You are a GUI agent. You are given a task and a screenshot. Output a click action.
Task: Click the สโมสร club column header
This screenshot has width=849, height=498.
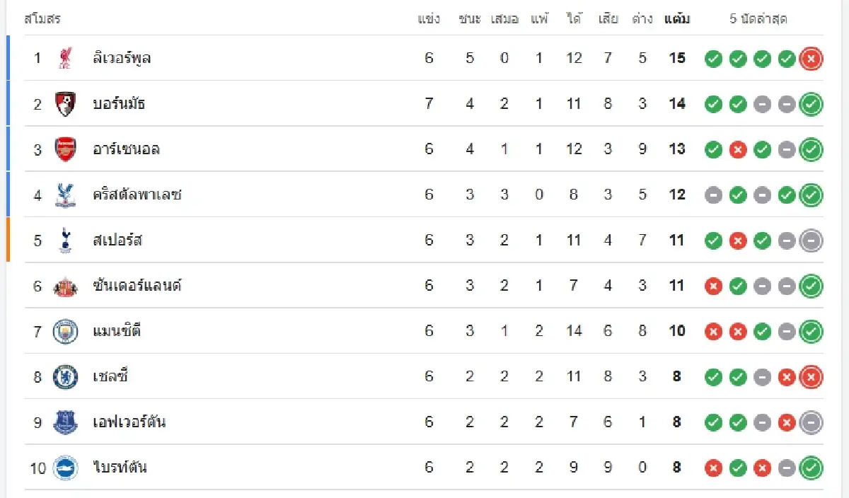tap(42, 19)
